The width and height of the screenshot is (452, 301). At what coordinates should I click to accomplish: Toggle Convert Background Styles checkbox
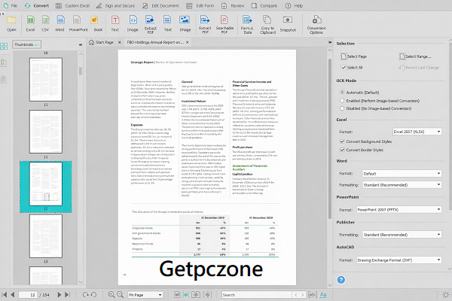(x=342, y=141)
